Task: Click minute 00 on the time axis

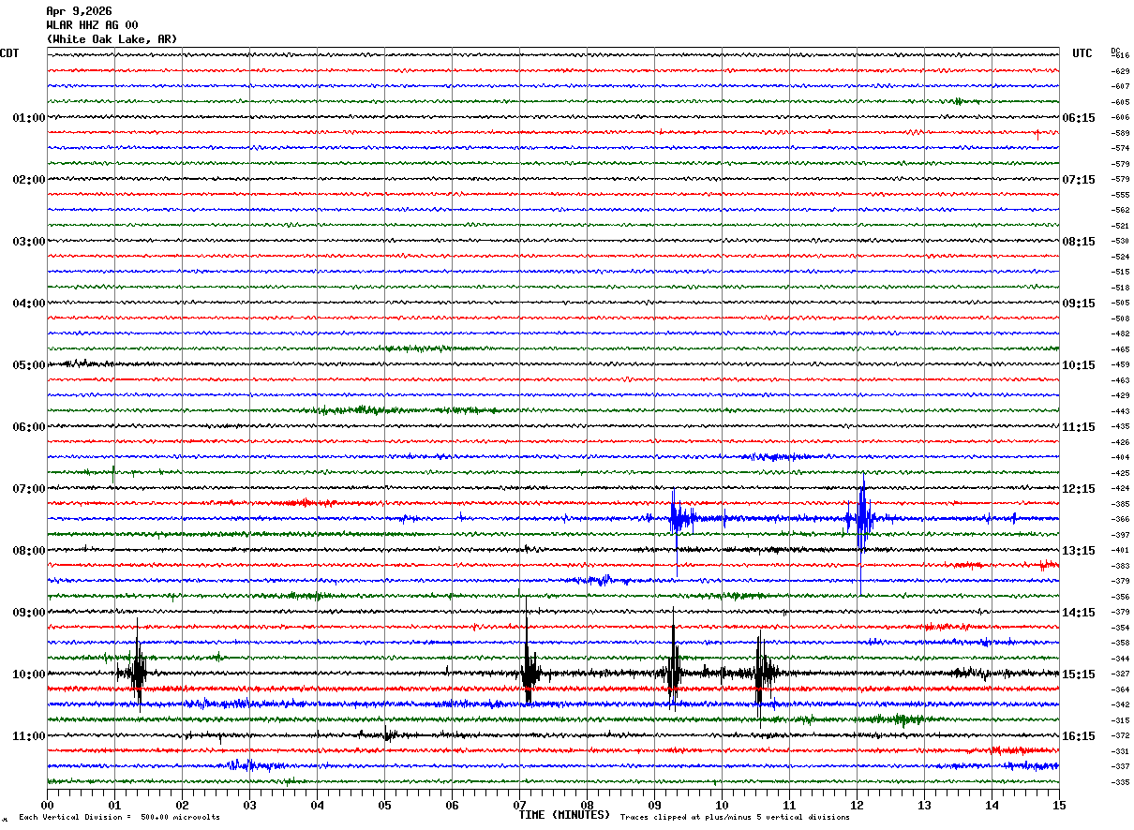Action: (47, 805)
